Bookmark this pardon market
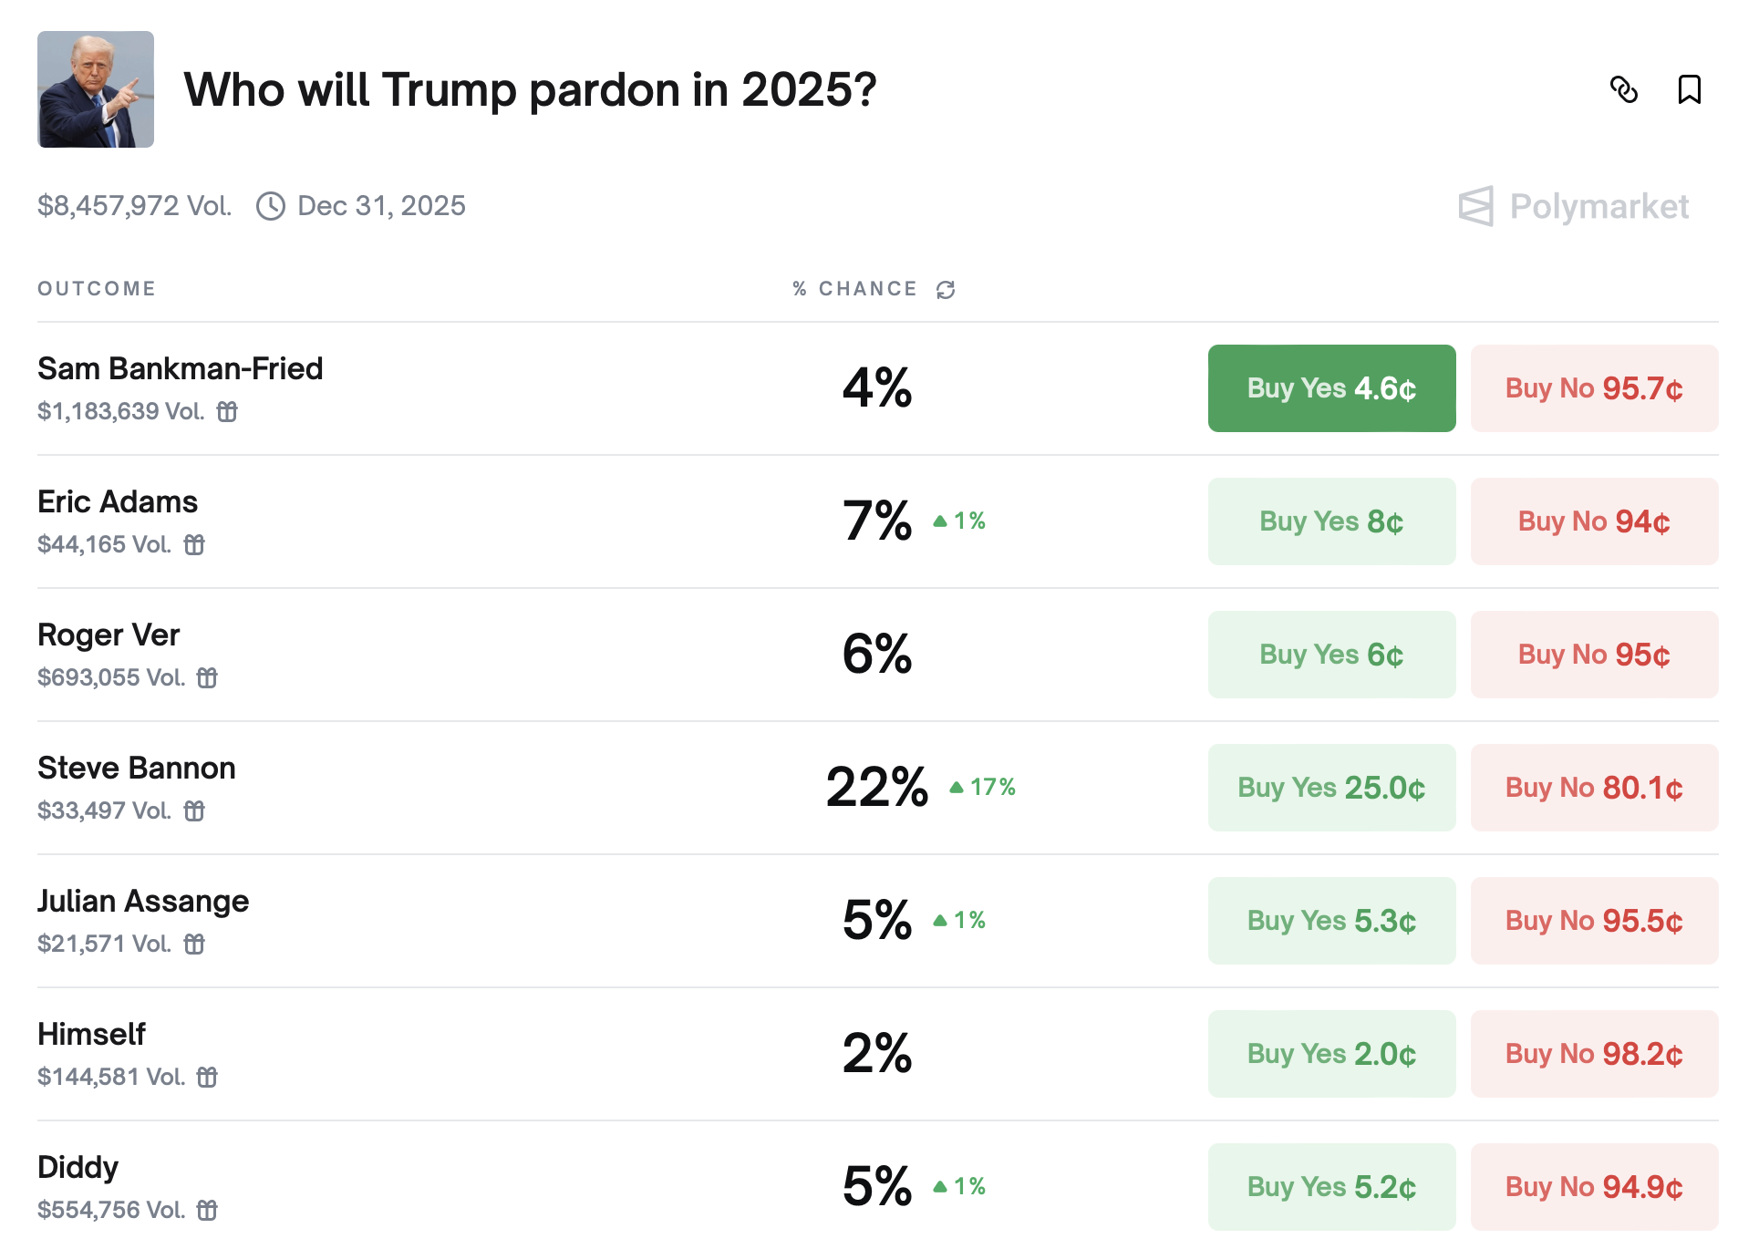Image resolution: width=1738 pixels, height=1249 pixels. pos(1689,89)
